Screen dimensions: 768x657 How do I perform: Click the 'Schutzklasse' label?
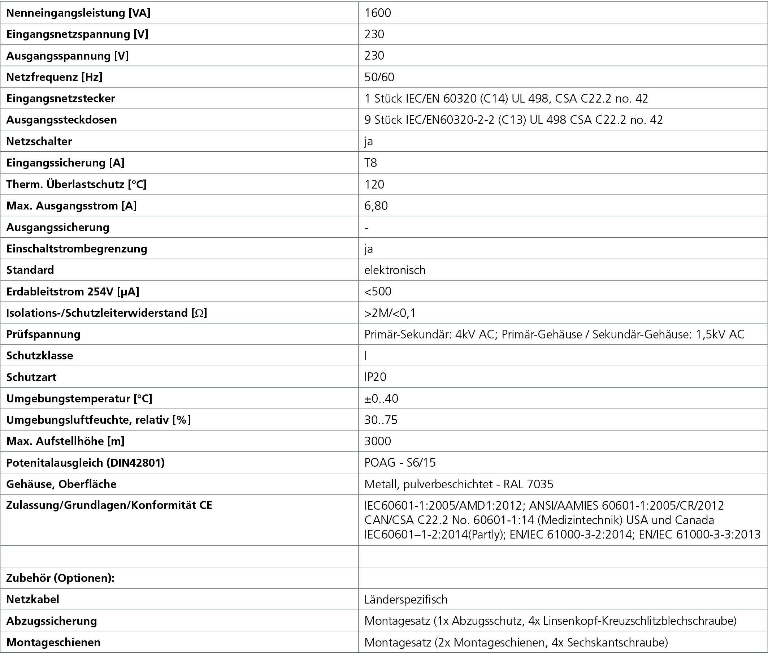(40, 355)
